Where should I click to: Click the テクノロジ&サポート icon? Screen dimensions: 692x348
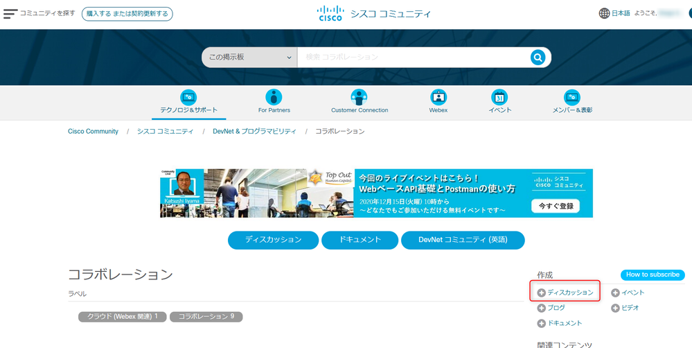189,97
